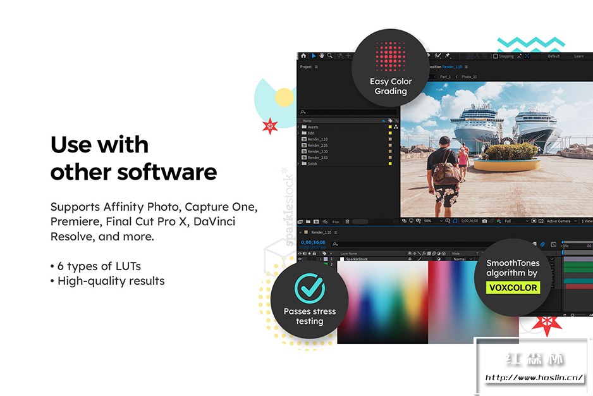Screen dimensions: 593x396
Task: Open the Project panel menu icon
Action: (x=317, y=66)
